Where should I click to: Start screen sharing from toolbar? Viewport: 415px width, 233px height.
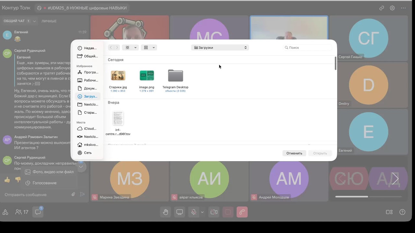[x=180, y=212]
